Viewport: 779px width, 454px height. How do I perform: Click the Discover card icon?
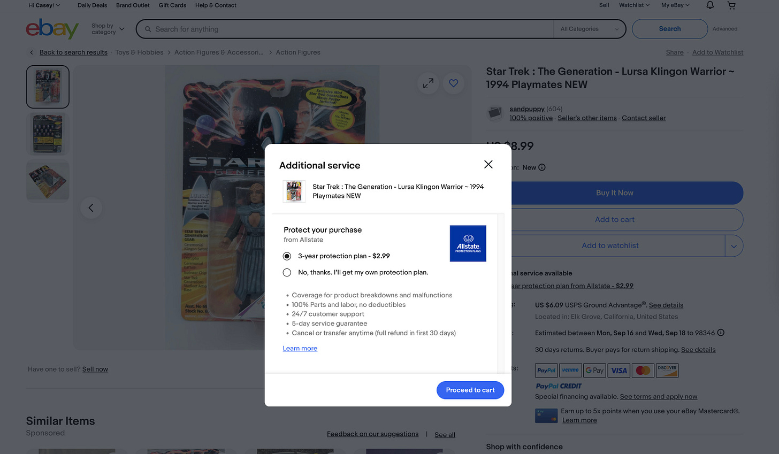[667, 371]
